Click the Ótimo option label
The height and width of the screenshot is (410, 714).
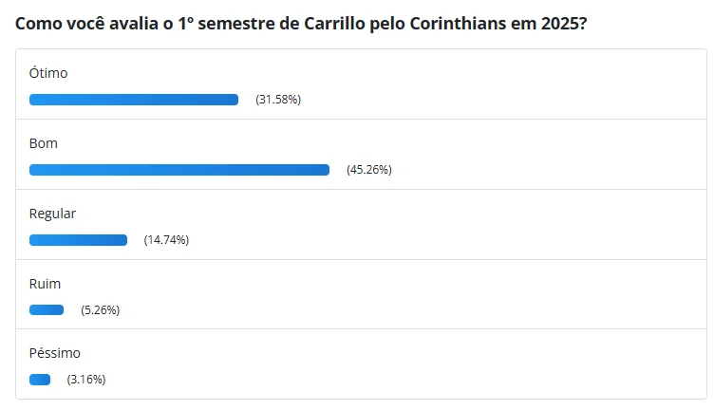coord(48,73)
